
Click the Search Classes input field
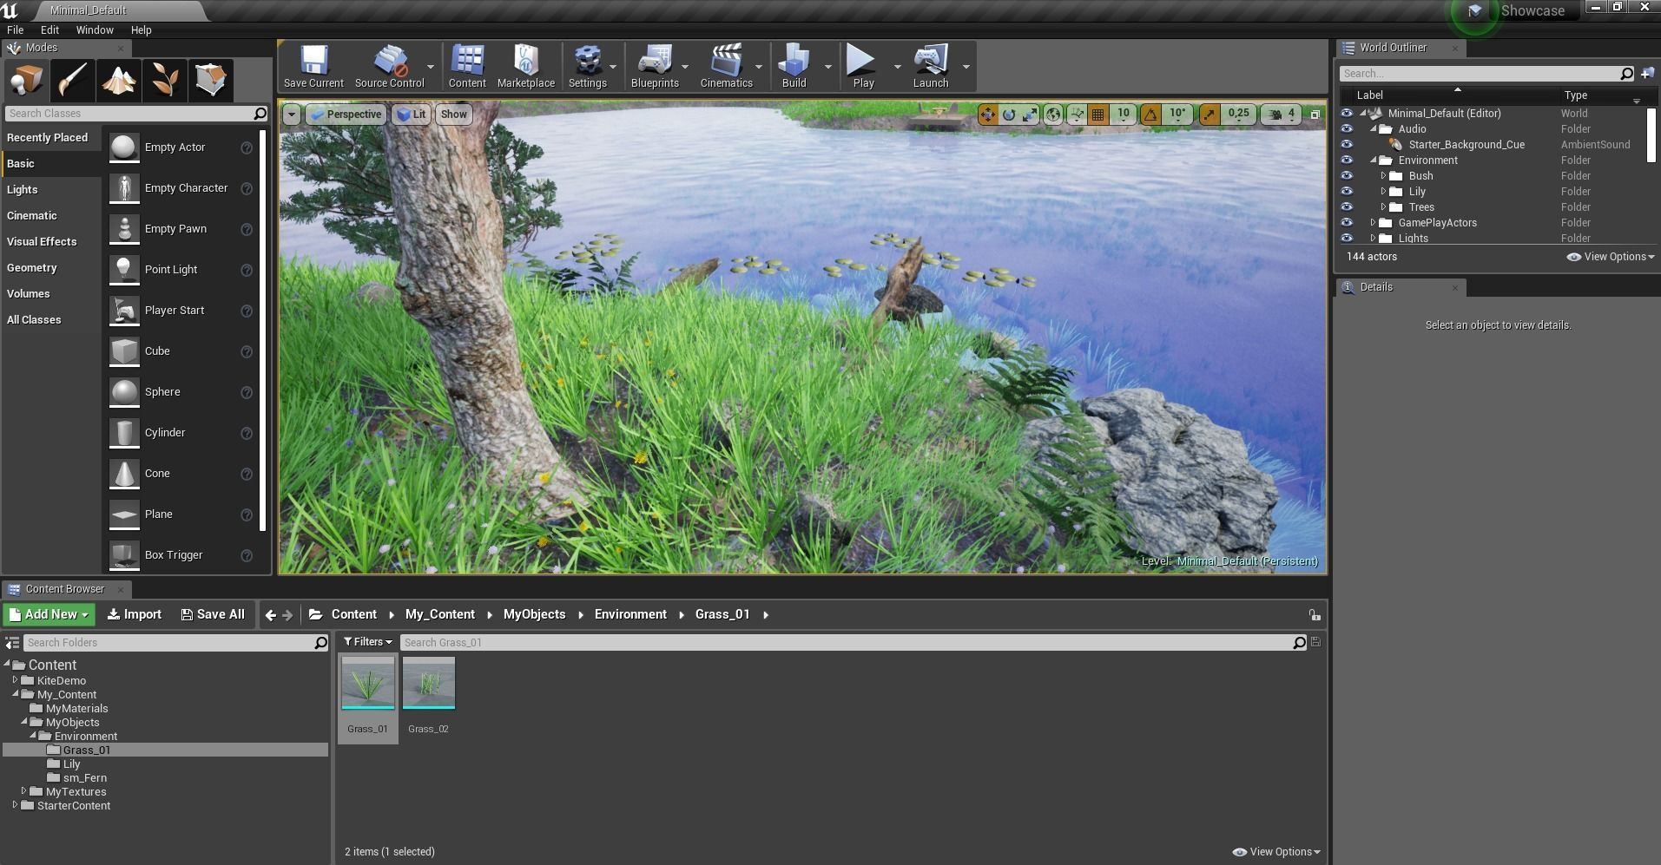click(130, 114)
